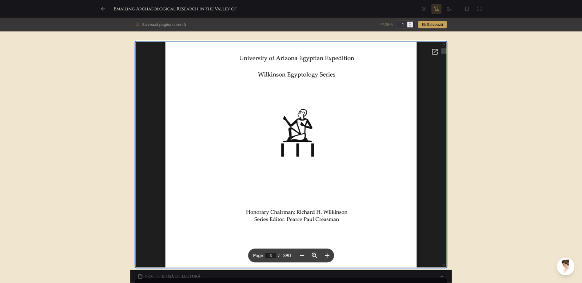Go back using the top-left arrow
Viewport: 582px width, 283px height.
tap(103, 9)
